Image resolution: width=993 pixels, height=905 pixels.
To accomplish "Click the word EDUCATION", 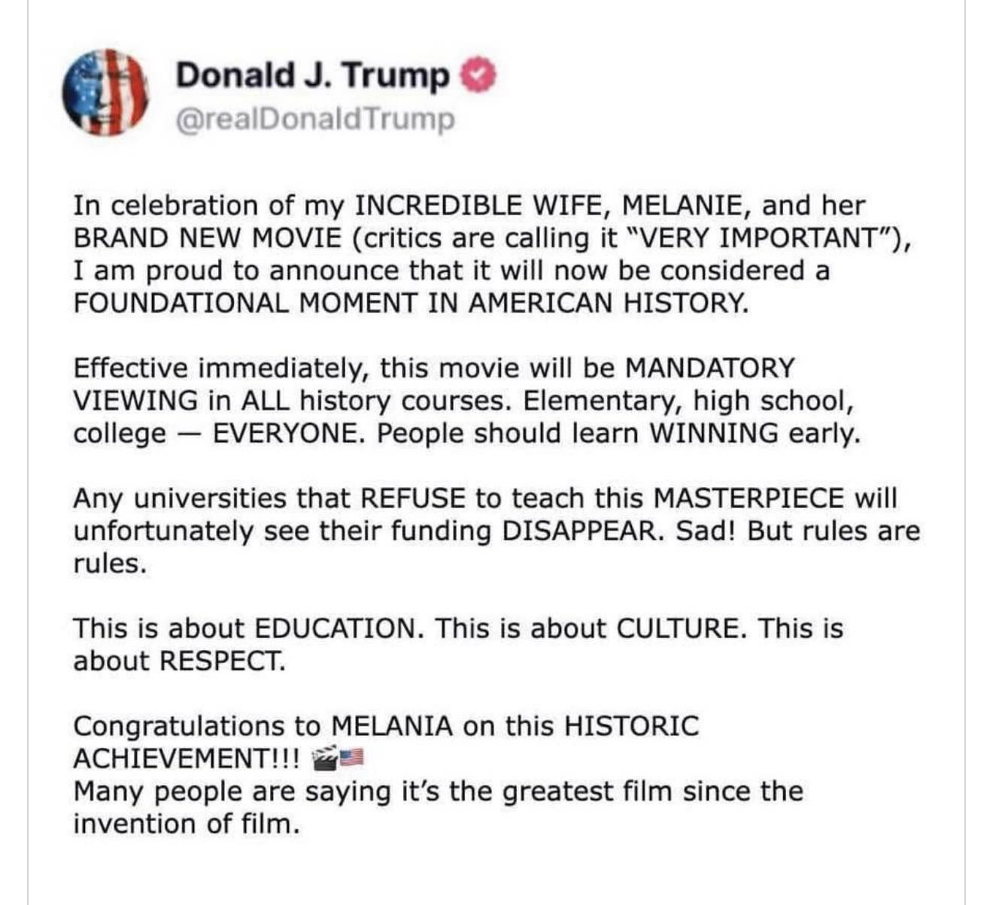I will pyautogui.click(x=335, y=628).
